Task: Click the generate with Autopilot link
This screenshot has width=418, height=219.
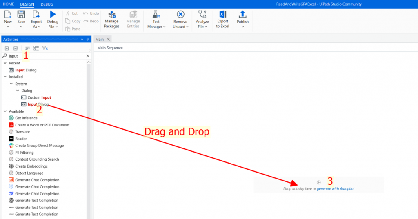Action: pos(336,189)
